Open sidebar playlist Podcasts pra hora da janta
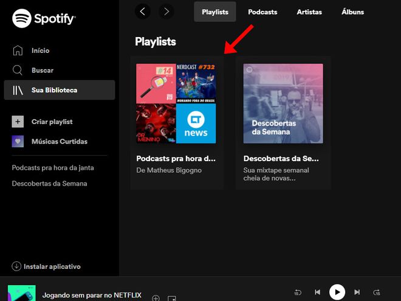Screen dimensions: 401x301 click(53, 168)
